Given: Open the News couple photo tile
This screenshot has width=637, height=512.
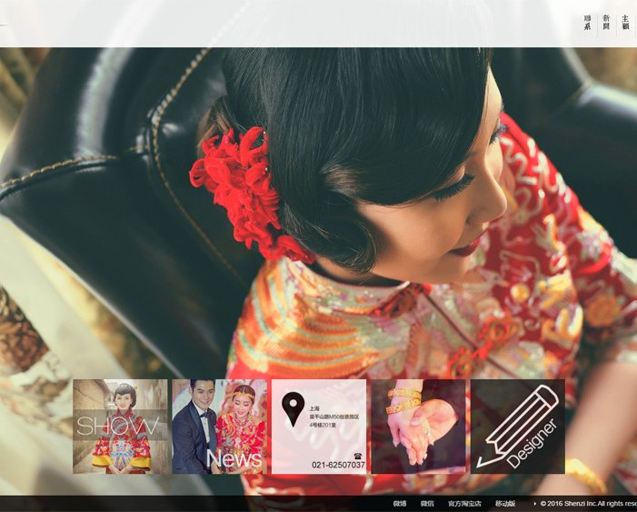Looking at the screenshot, I should click(x=219, y=427).
